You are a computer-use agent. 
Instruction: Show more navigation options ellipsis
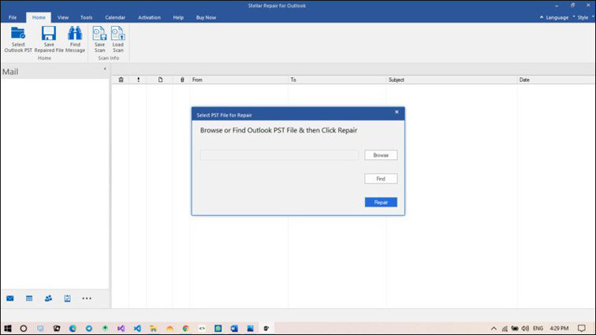coord(87,299)
